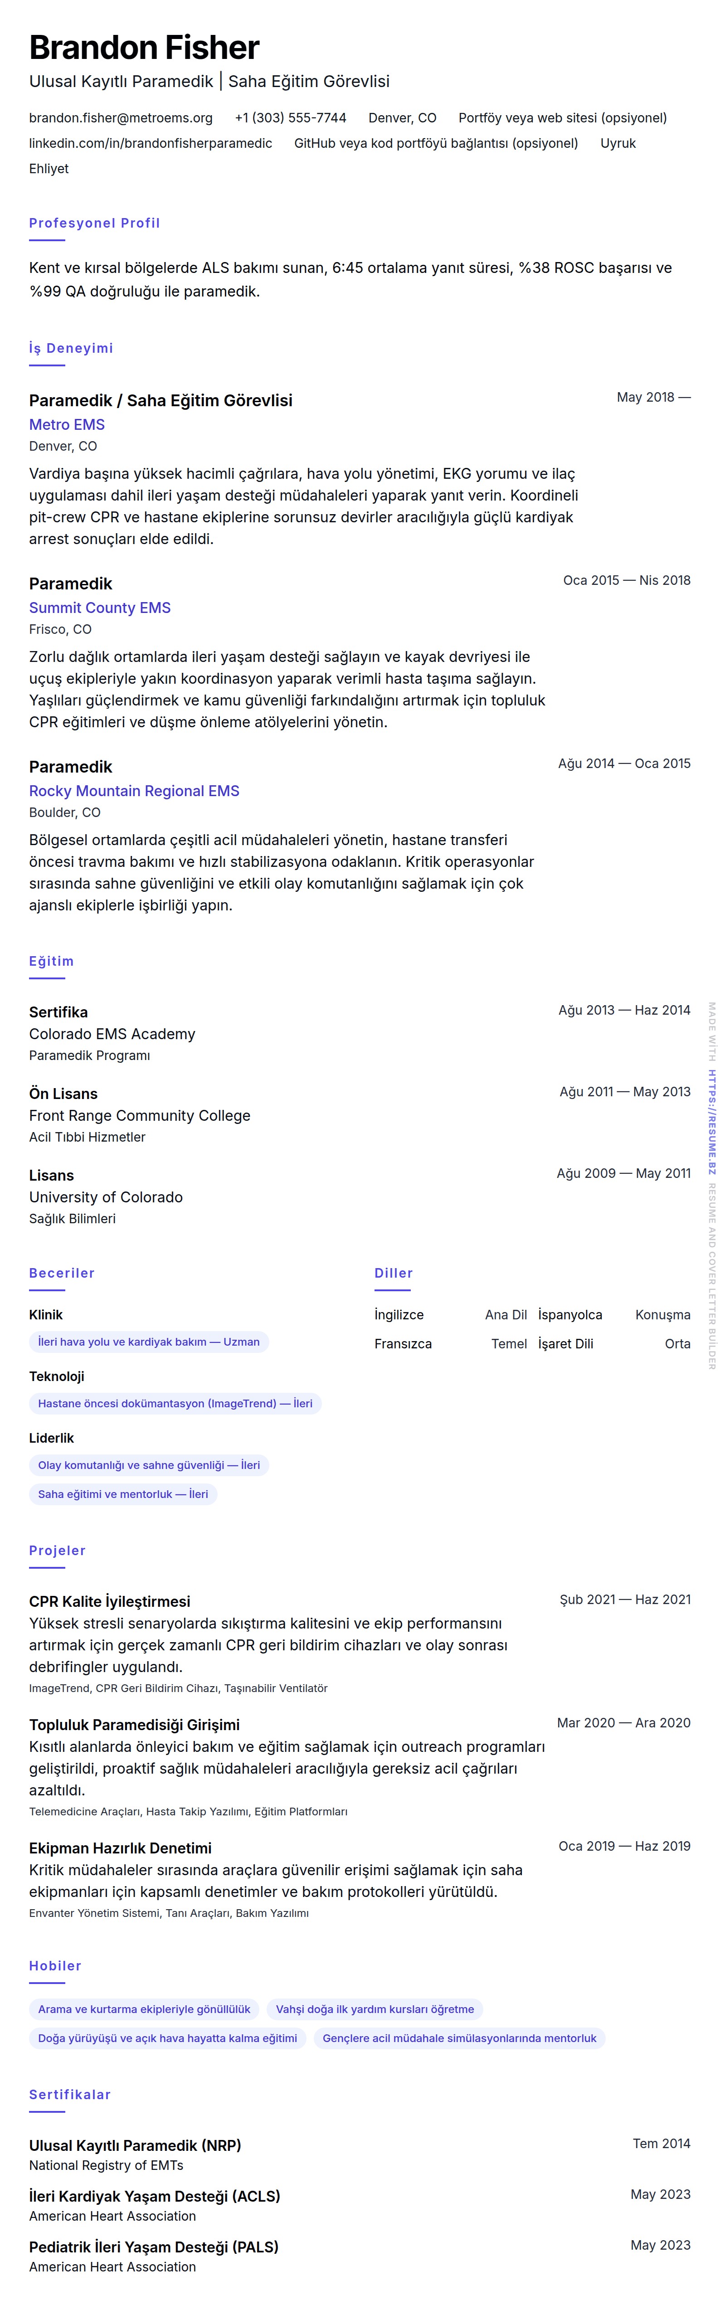Click the Portföy veya web sitesi text

pyautogui.click(x=562, y=118)
